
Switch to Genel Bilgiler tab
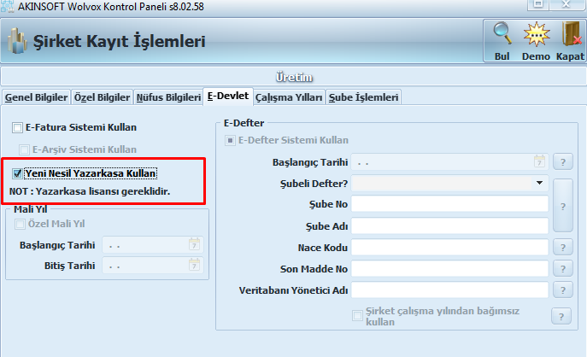click(x=36, y=97)
